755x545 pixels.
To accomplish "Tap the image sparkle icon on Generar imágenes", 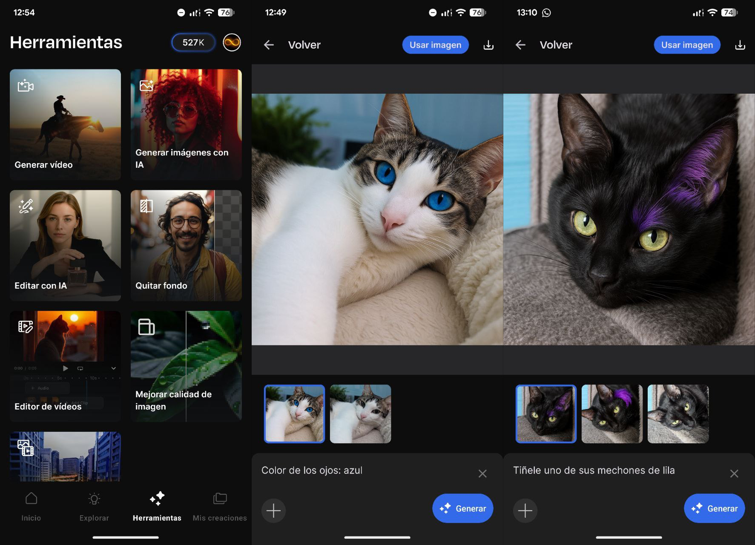I will click(x=146, y=85).
